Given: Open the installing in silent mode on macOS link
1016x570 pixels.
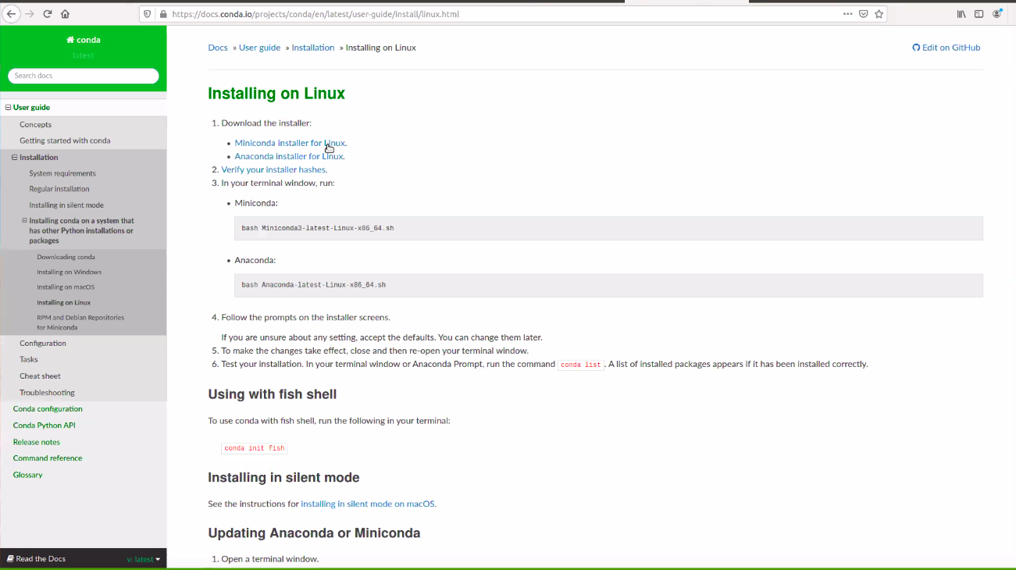Looking at the screenshot, I should point(368,504).
